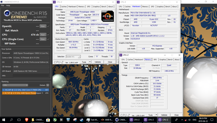Click Validate in the CPU tab window

click(x=98, y=62)
